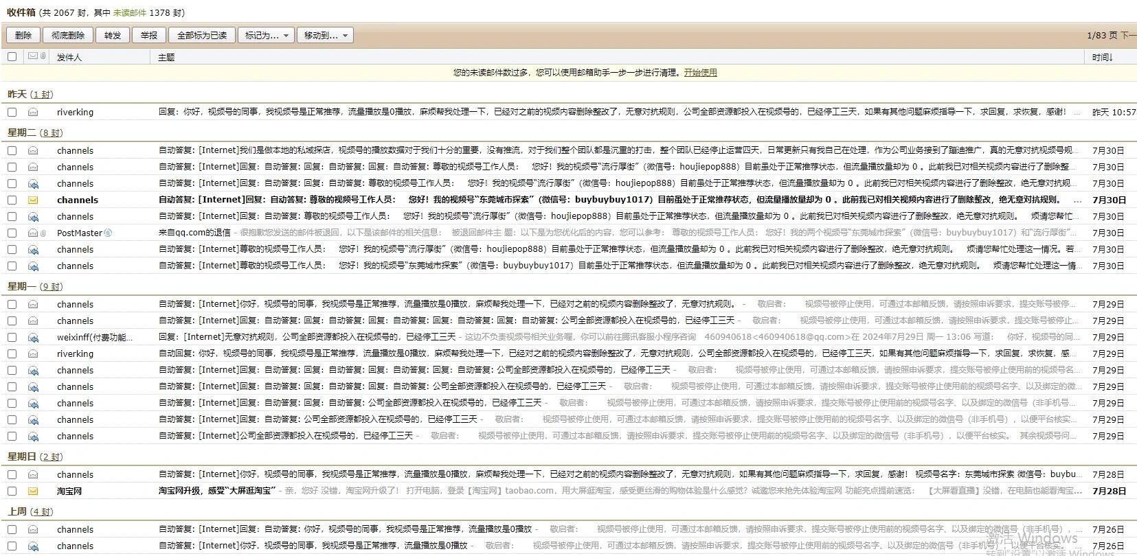Click the yellow unread envelope on bold channels row
The image size is (1137, 556).
(33, 200)
